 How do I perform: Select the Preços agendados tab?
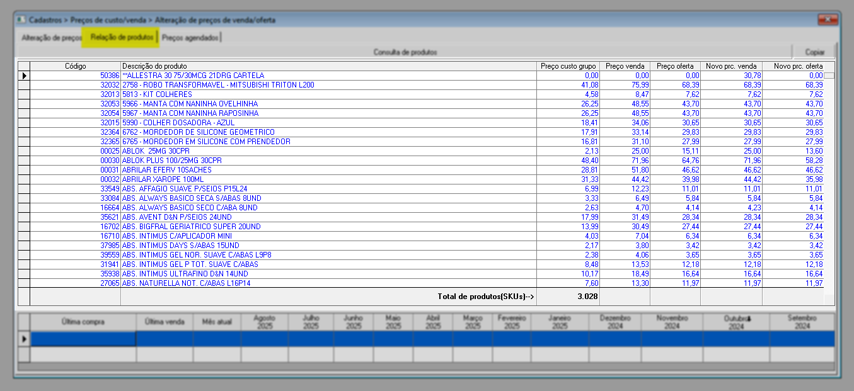190,38
